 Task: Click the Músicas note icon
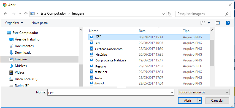click(x=11, y=66)
